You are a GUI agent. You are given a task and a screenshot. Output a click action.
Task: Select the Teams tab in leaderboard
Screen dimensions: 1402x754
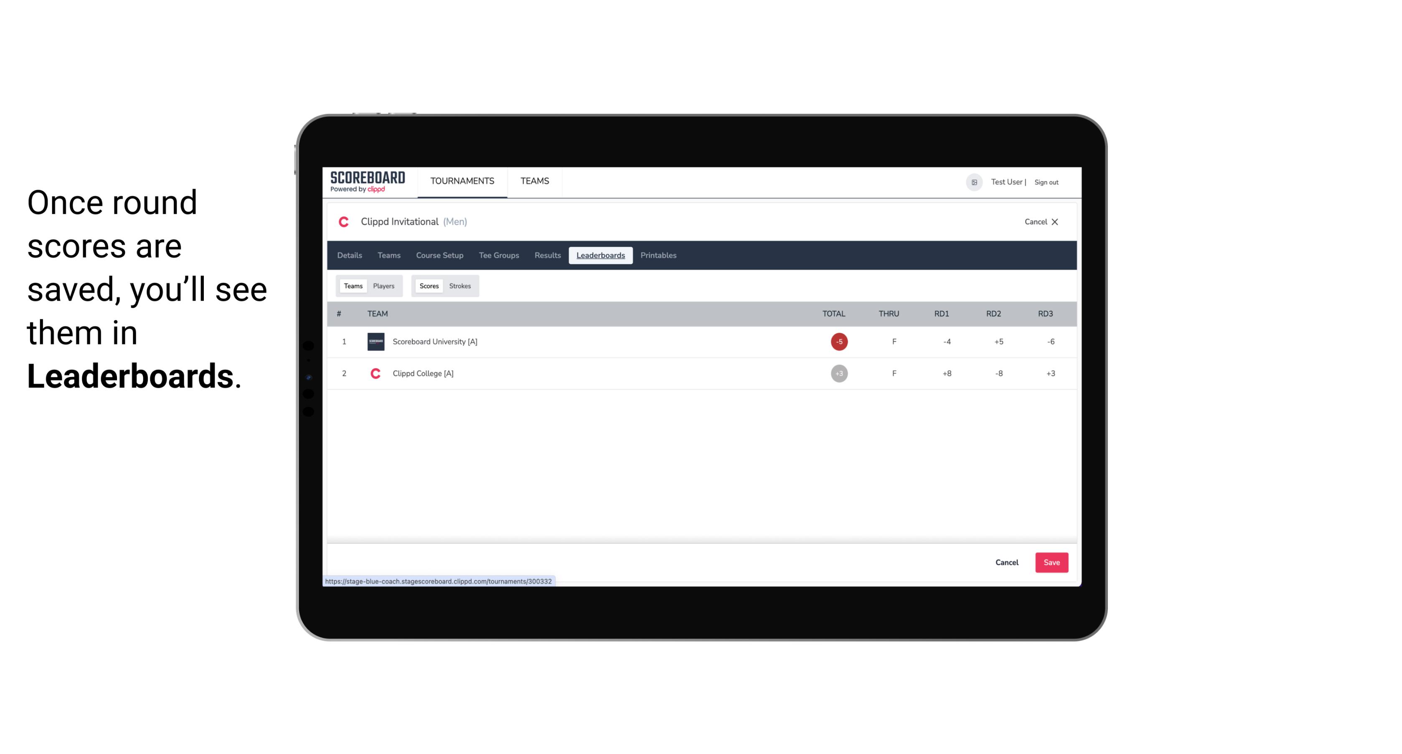pyautogui.click(x=352, y=285)
